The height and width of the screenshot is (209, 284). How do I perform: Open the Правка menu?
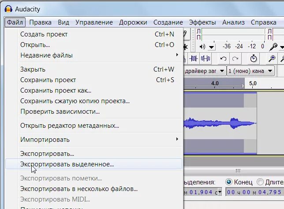tap(40, 22)
